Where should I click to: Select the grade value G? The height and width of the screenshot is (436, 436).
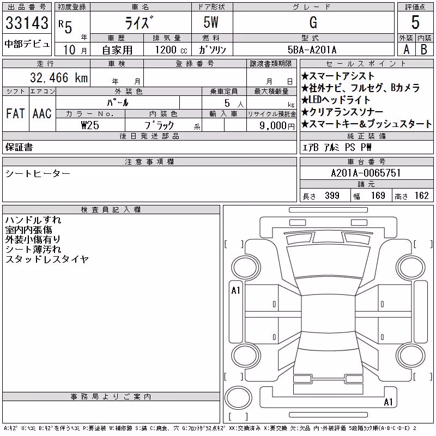tap(313, 22)
